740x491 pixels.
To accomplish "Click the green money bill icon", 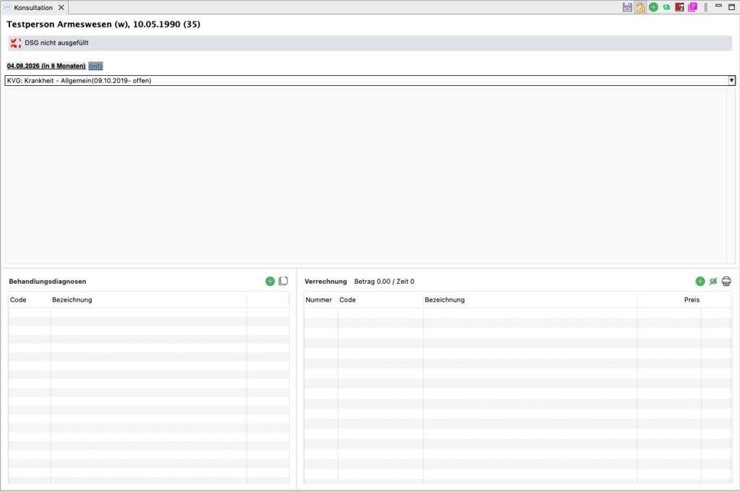I will [x=666, y=7].
